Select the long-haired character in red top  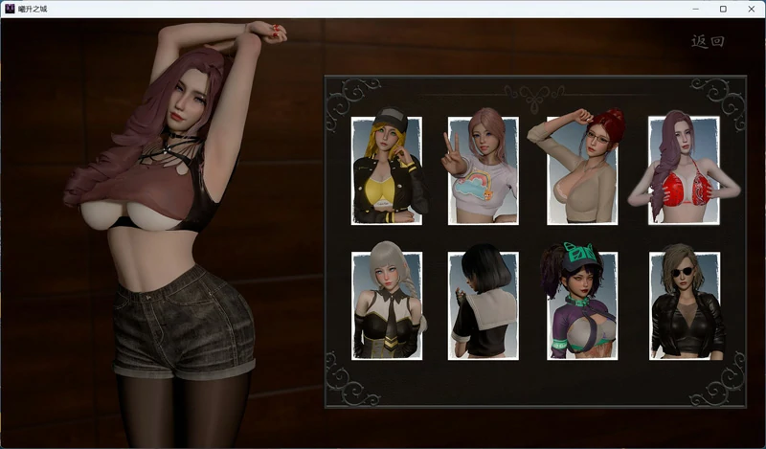[x=683, y=170]
